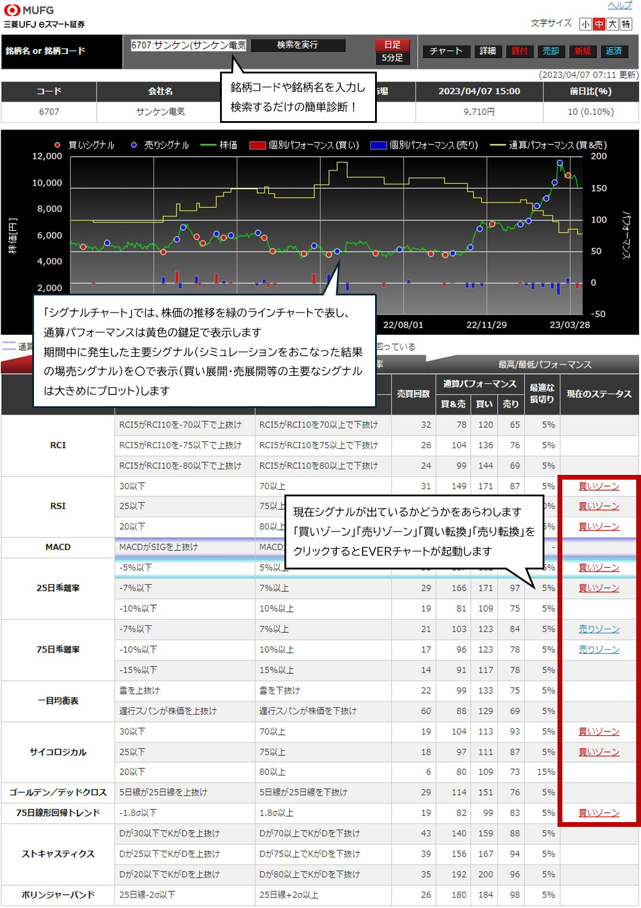Set font size to 中
This screenshot has width=641, height=908.
tap(598, 24)
